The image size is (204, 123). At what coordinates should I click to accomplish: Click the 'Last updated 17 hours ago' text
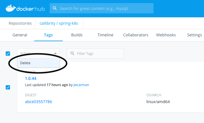pos(47,85)
